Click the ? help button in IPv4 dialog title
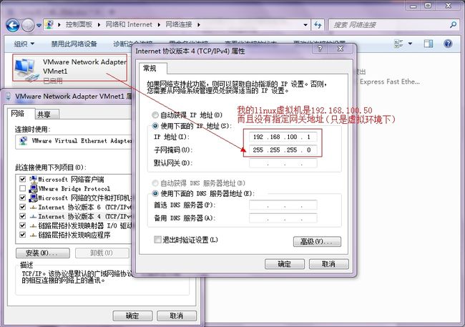This screenshot has height=327, width=465. pos(320,49)
